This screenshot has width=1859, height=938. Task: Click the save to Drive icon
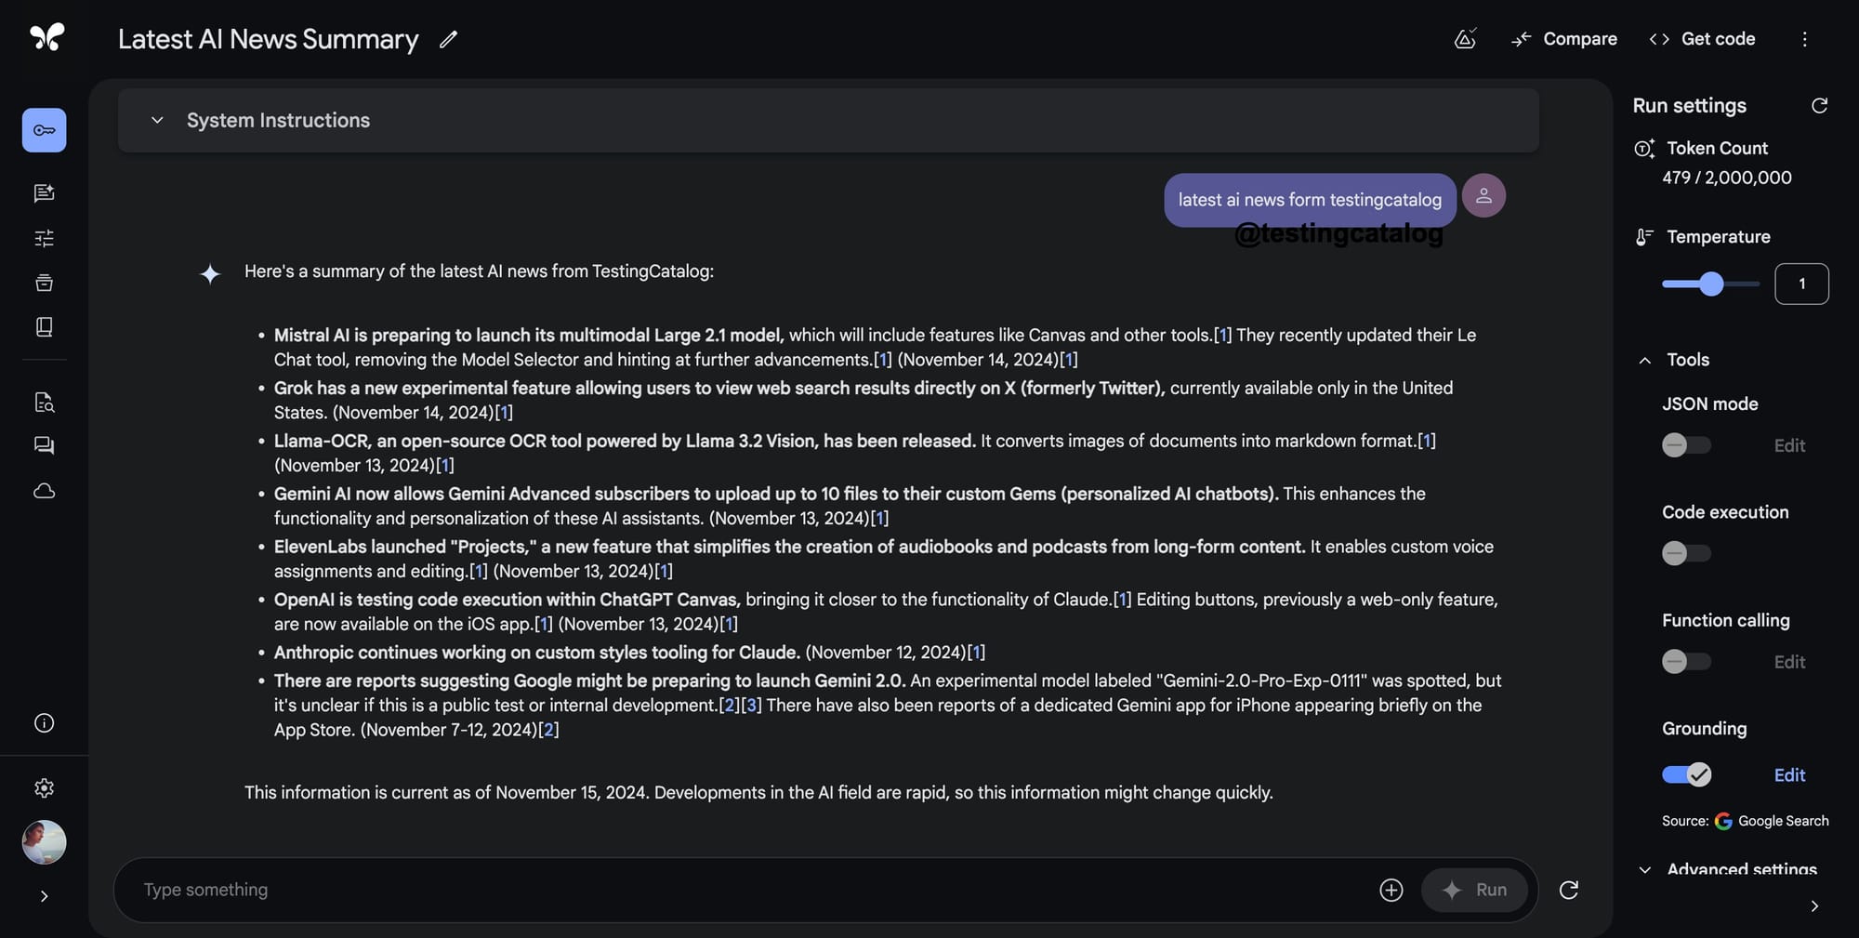pos(1465,39)
